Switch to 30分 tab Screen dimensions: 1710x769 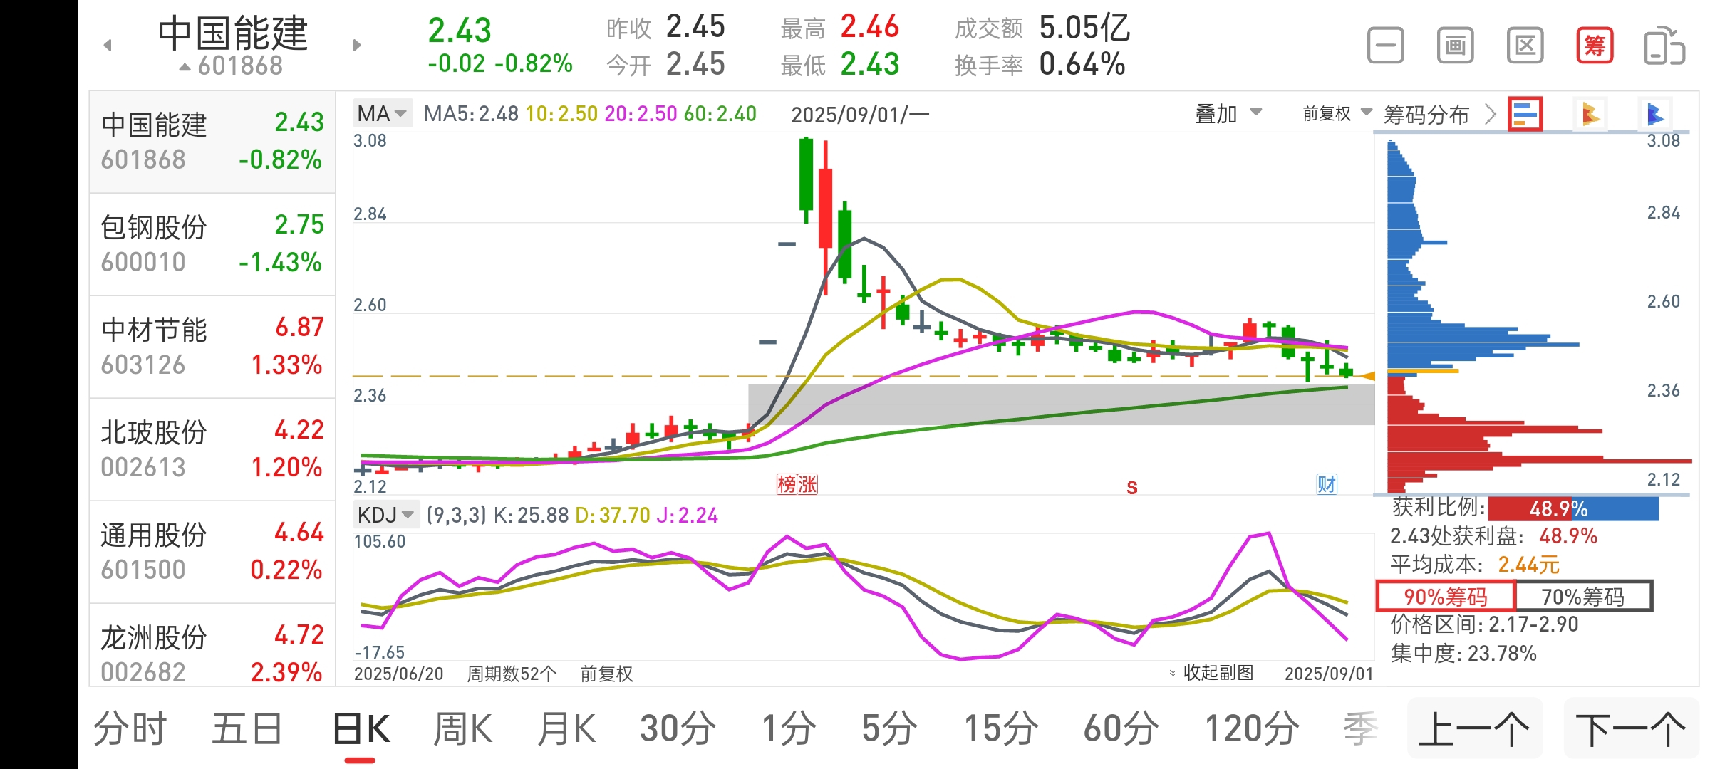pyautogui.click(x=678, y=729)
